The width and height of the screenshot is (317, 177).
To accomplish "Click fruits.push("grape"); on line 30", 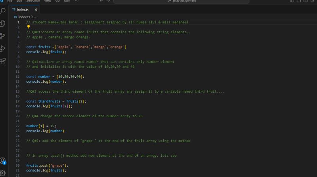I will (x=47, y=166).
